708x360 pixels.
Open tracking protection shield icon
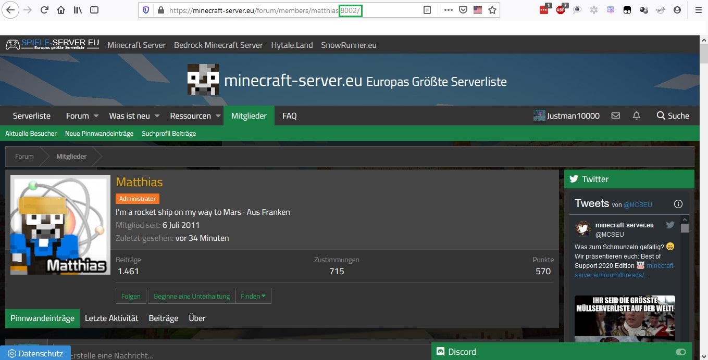[146, 10]
